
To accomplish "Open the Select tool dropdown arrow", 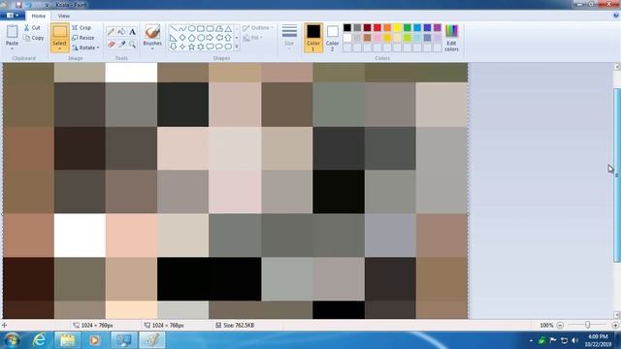I will [59, 49].
